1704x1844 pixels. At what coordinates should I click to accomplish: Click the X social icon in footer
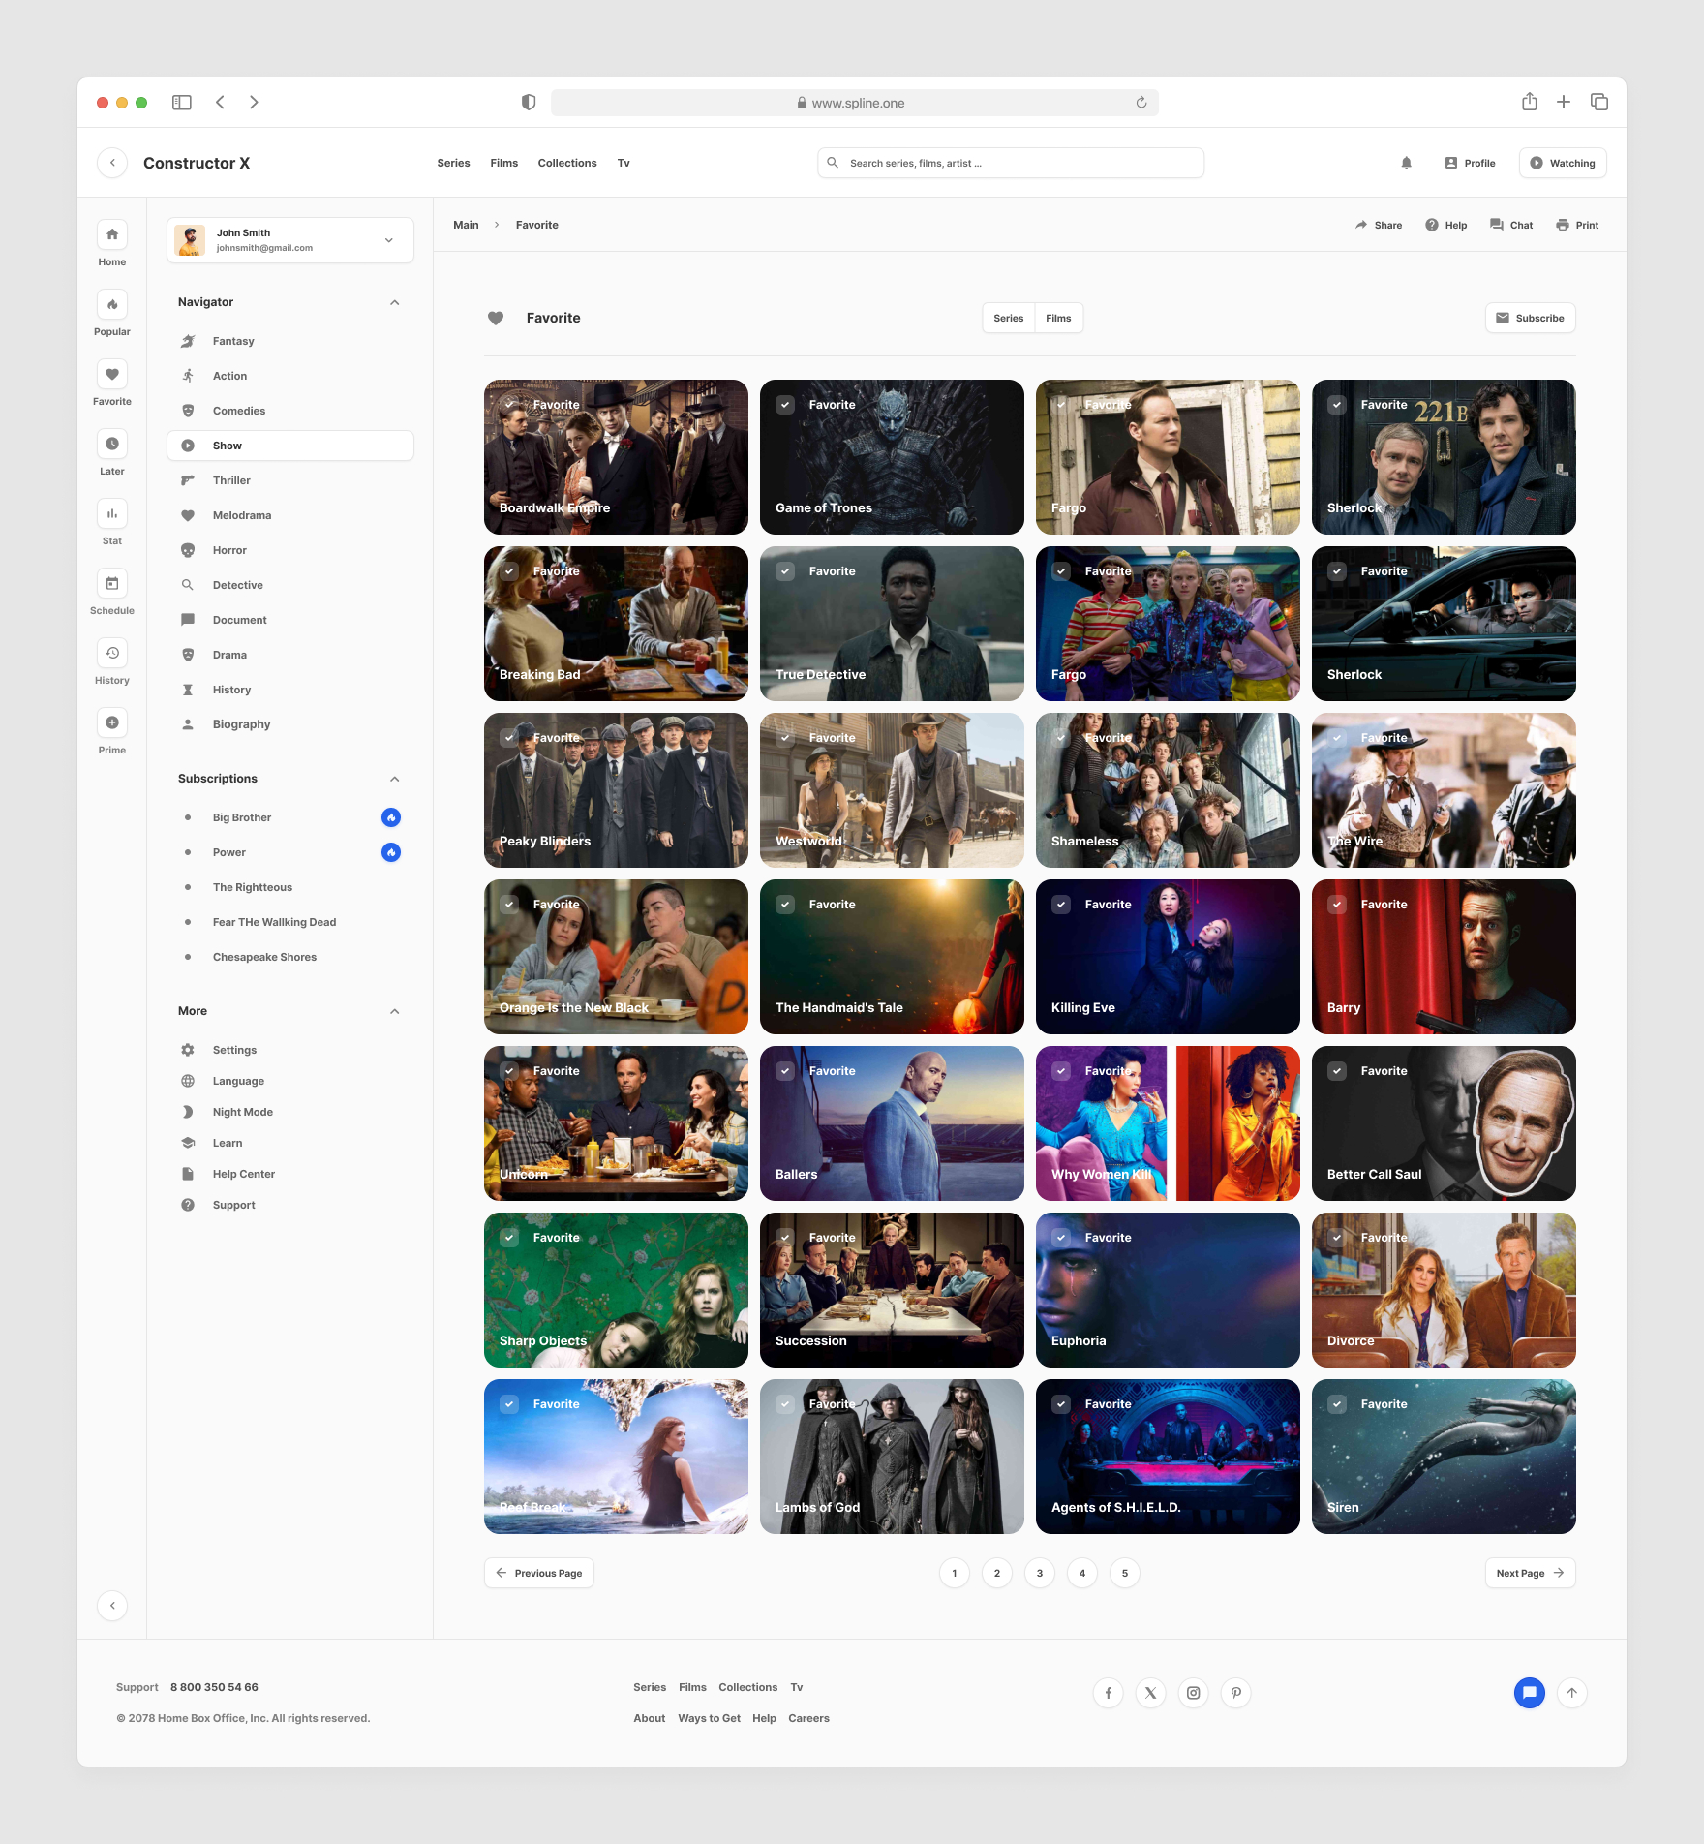click(x=1151, y=1693)
